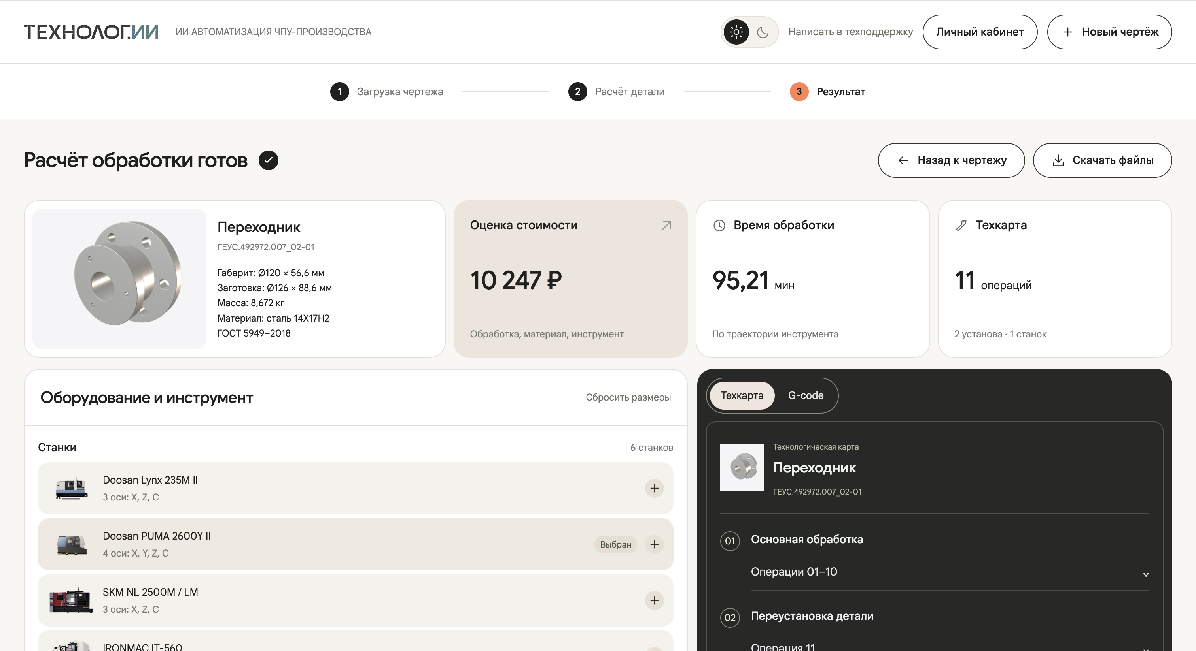Open Личный кабинет

980,32
